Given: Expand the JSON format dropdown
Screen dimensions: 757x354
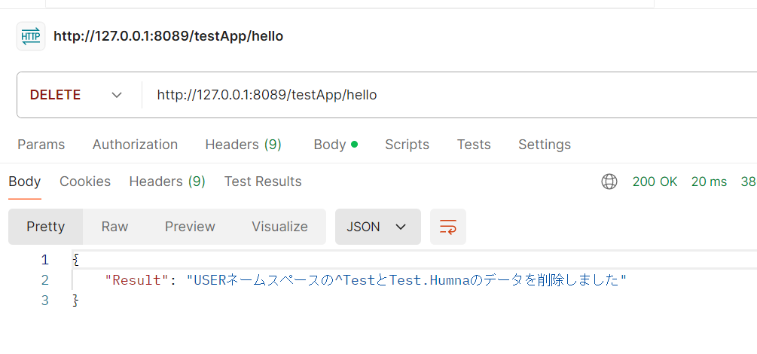Looking at the screenshot, I should point(377,227).
